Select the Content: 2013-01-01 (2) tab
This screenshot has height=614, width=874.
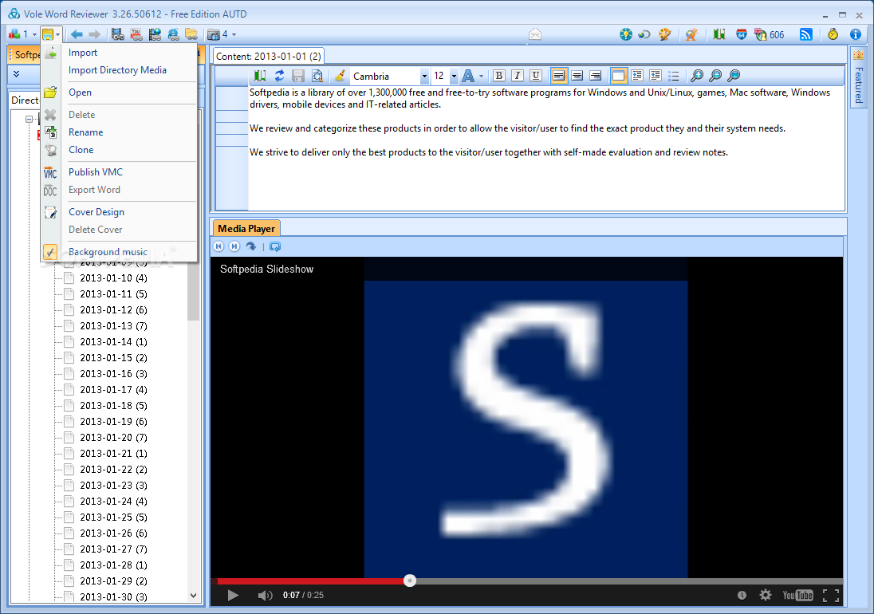268,57
